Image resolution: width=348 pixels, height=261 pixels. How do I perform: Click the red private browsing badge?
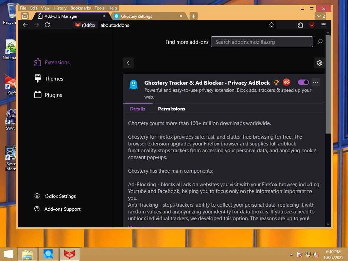point(286,83)
